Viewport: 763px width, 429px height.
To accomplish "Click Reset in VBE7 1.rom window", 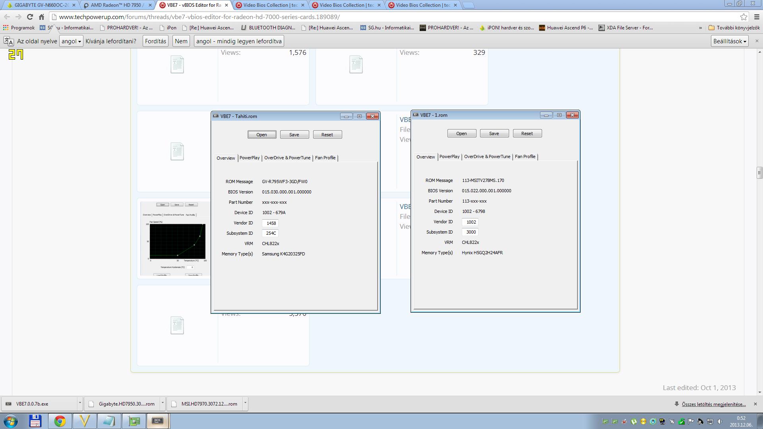I will 527,133.
